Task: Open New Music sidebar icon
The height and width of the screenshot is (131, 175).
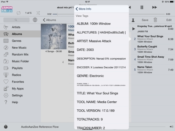Action: click(x=6, y=48)
